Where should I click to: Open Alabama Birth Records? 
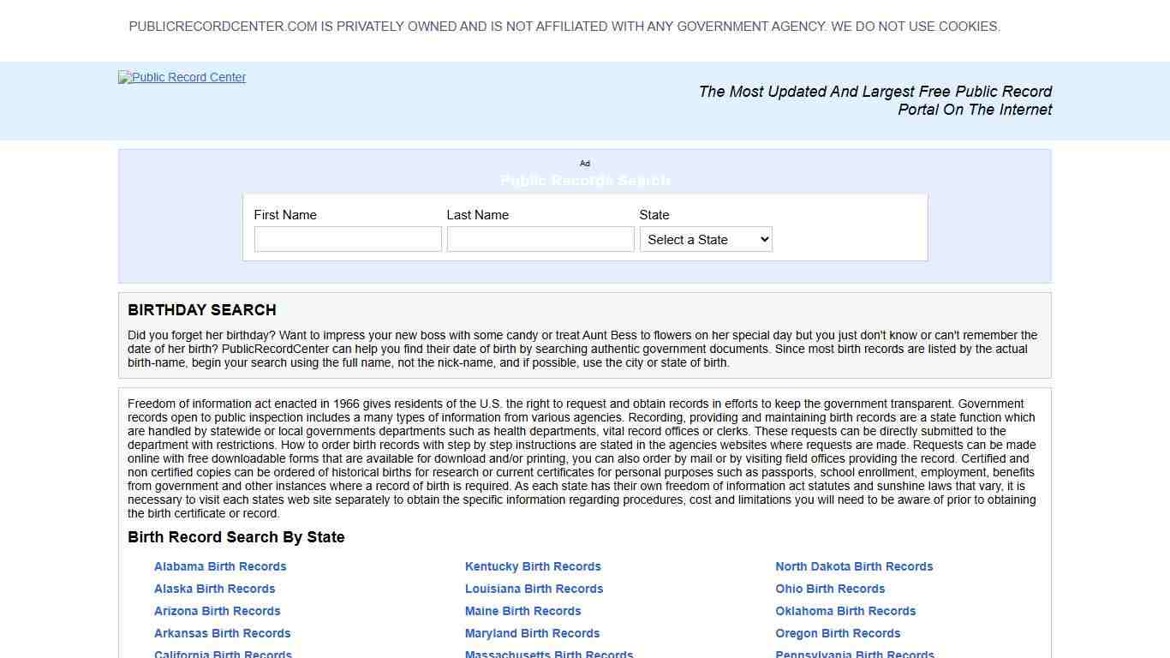tap(220, 566)
